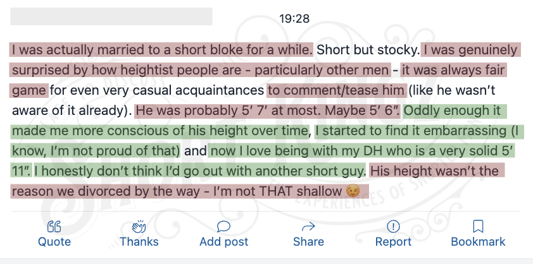Tap the clapping hands Thanks icon
Screen dimensions: 533x264
pos(139,226)
